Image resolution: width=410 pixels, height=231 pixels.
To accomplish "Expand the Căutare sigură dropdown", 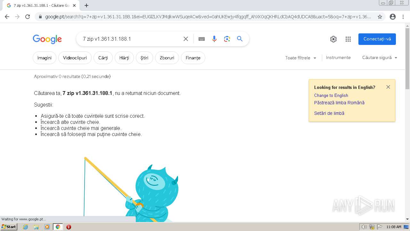I will [x=380, y=58].
